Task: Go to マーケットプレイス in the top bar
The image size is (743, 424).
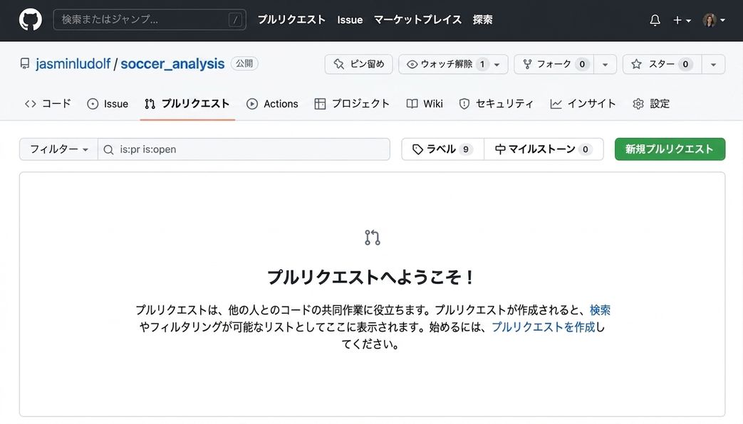Action: 417,19
